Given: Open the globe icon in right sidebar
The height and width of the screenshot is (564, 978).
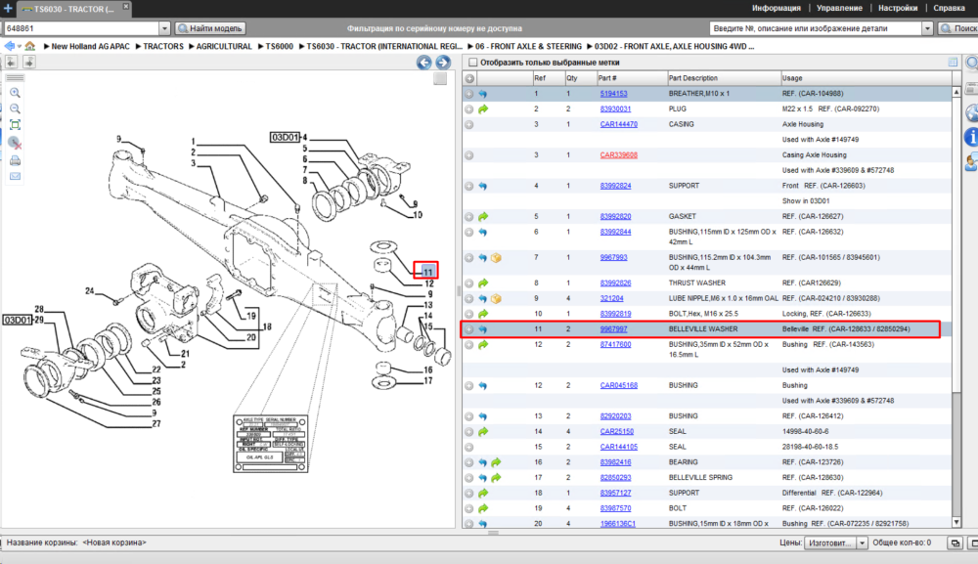Looking at the screenshot, I should point(972,113).
